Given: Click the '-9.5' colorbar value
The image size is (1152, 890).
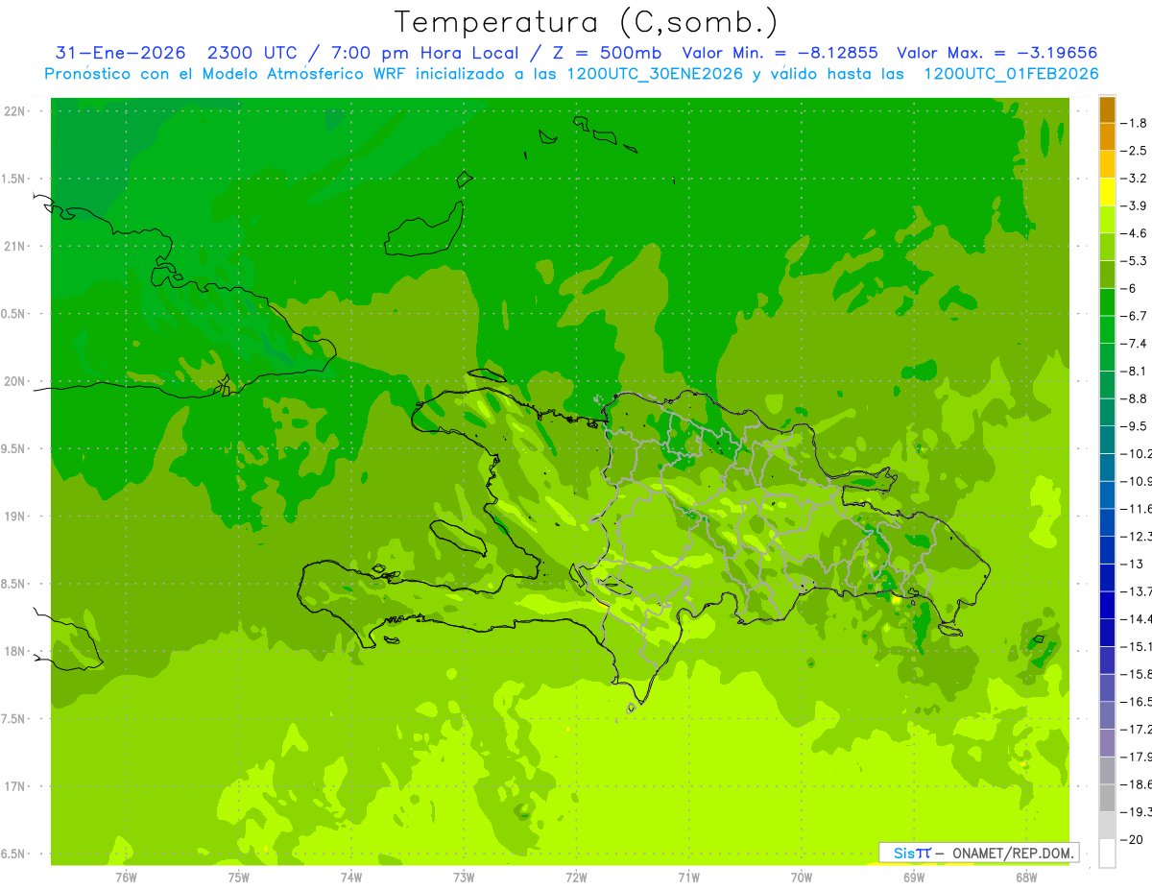Looking at the screenshot, I should (1134, 425).
